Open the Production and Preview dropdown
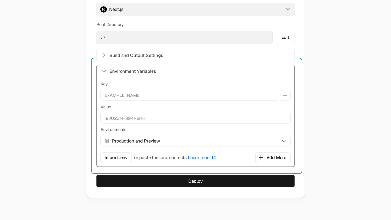The image size is (391, 220). coord(195,141)
